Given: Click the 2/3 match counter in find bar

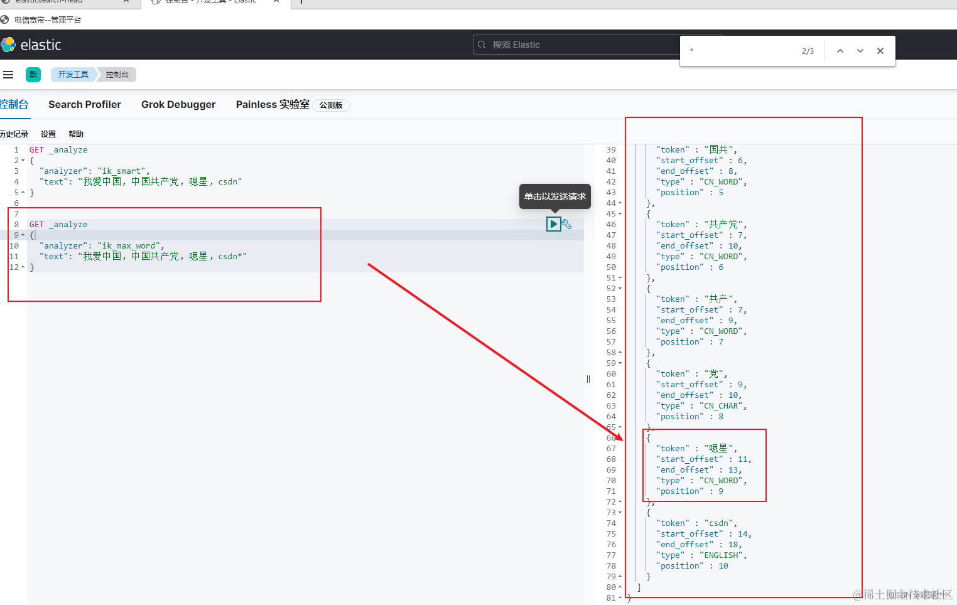Looking at the screenshot, I should pos(808,51).
